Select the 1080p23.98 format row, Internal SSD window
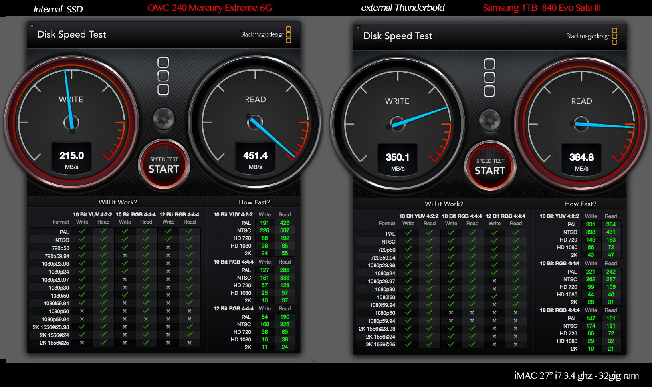 coord(115,264)
